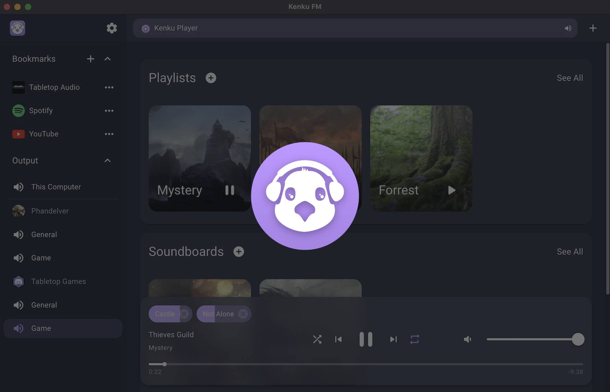Add a new bookmark
Viewport: 610px width, 392px height.
point(90,59)
